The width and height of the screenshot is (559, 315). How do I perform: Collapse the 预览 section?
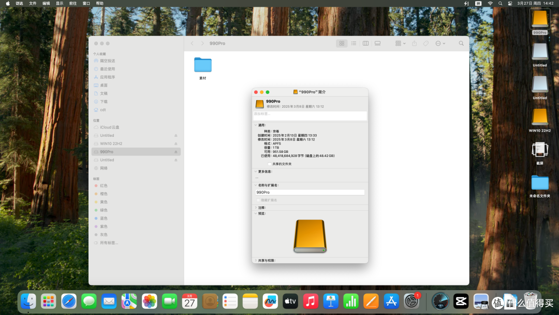(x=256, y=213)
